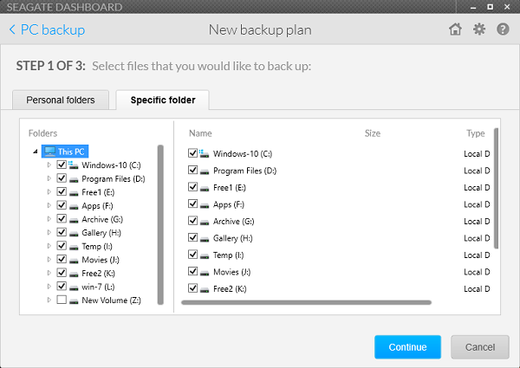The height and width of the screenshot is (368, 520).
Task: Click the Name column header
Action: pyautogui.click(x=200, y=133)
